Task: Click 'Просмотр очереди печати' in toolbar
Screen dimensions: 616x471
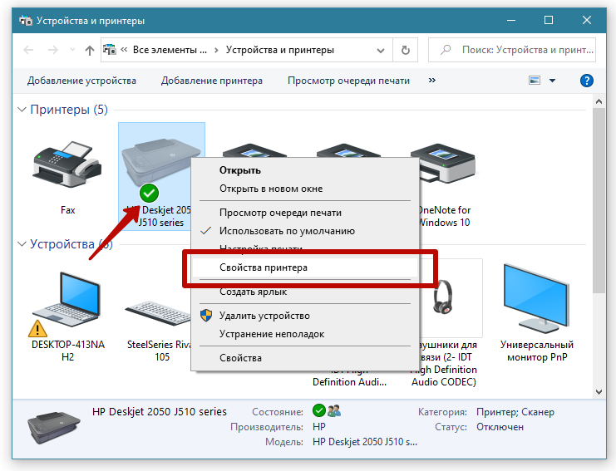Action: 348,81
